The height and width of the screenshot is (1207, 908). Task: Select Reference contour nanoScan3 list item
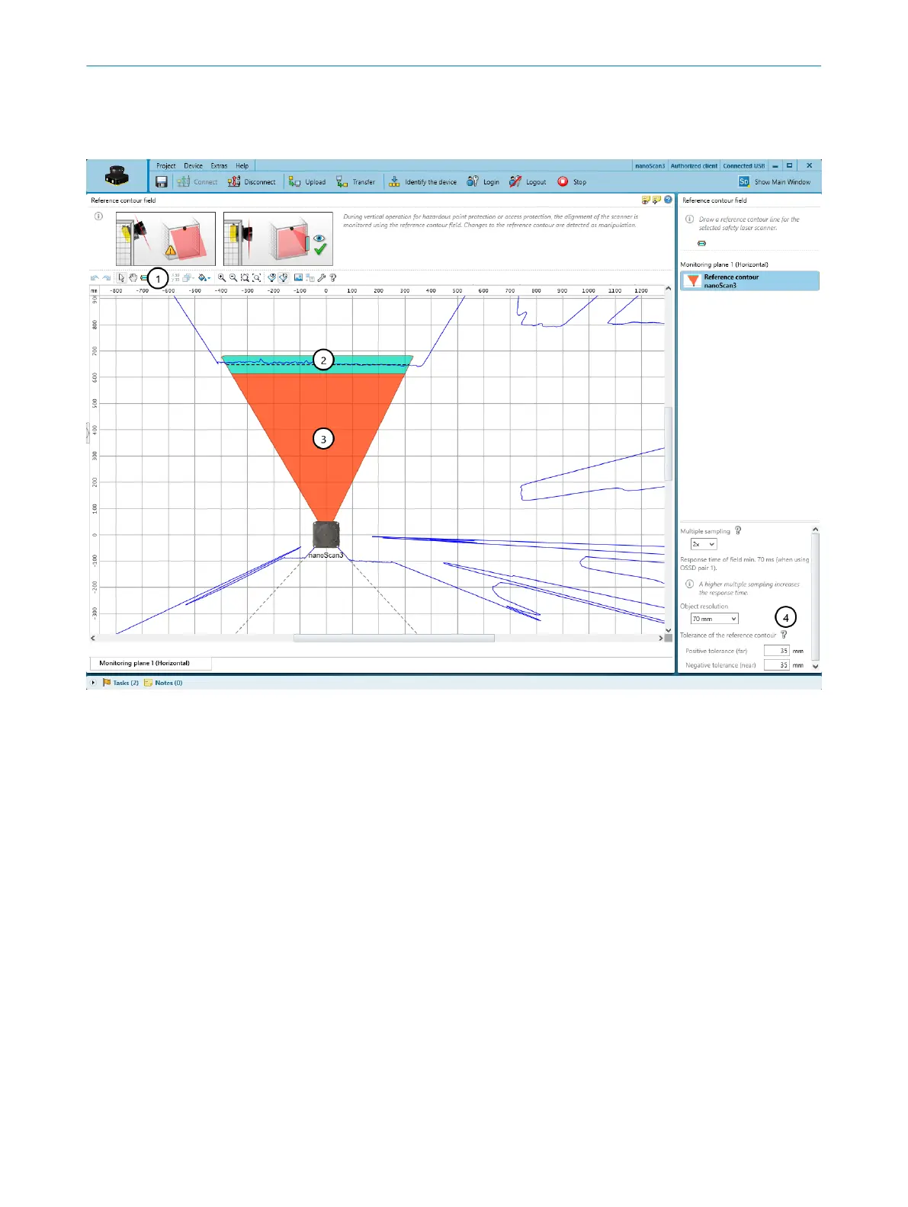click(x=749, y=281)
